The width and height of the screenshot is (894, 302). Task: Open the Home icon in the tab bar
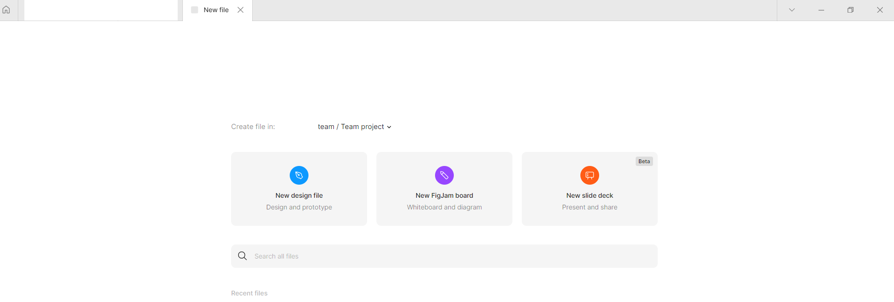pyautogui.click(x=7, y=10)
